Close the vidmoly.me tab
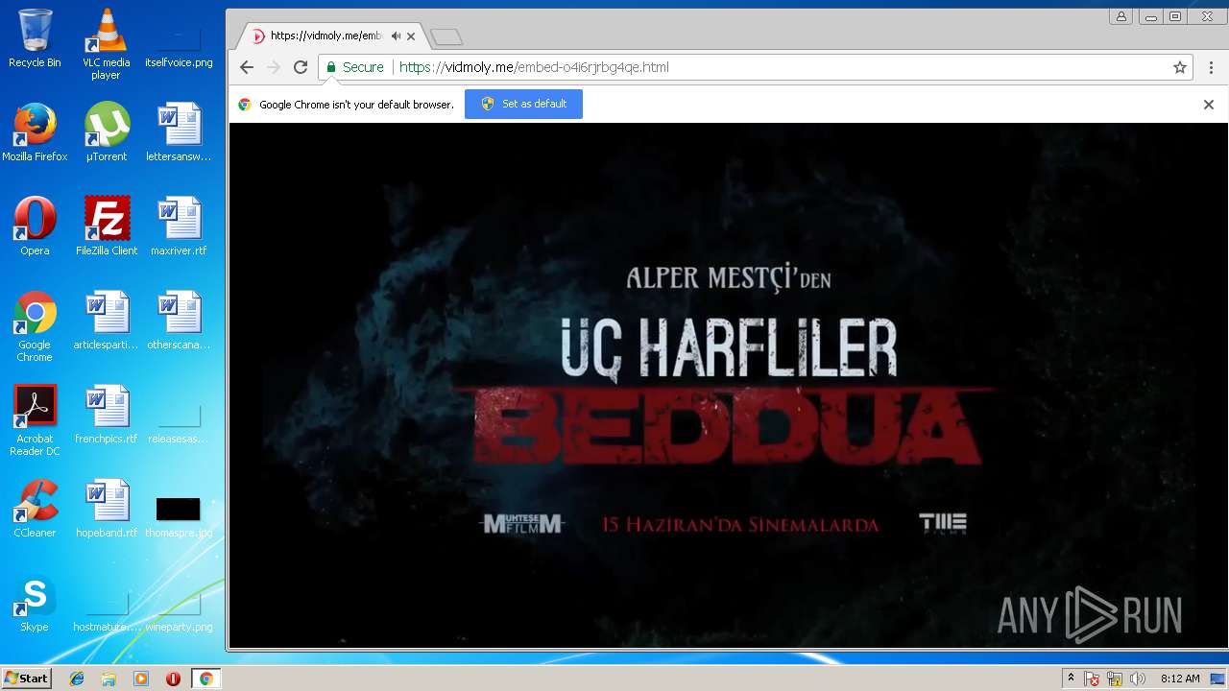This screenshot has height=691, width=1229. [411, 36]
